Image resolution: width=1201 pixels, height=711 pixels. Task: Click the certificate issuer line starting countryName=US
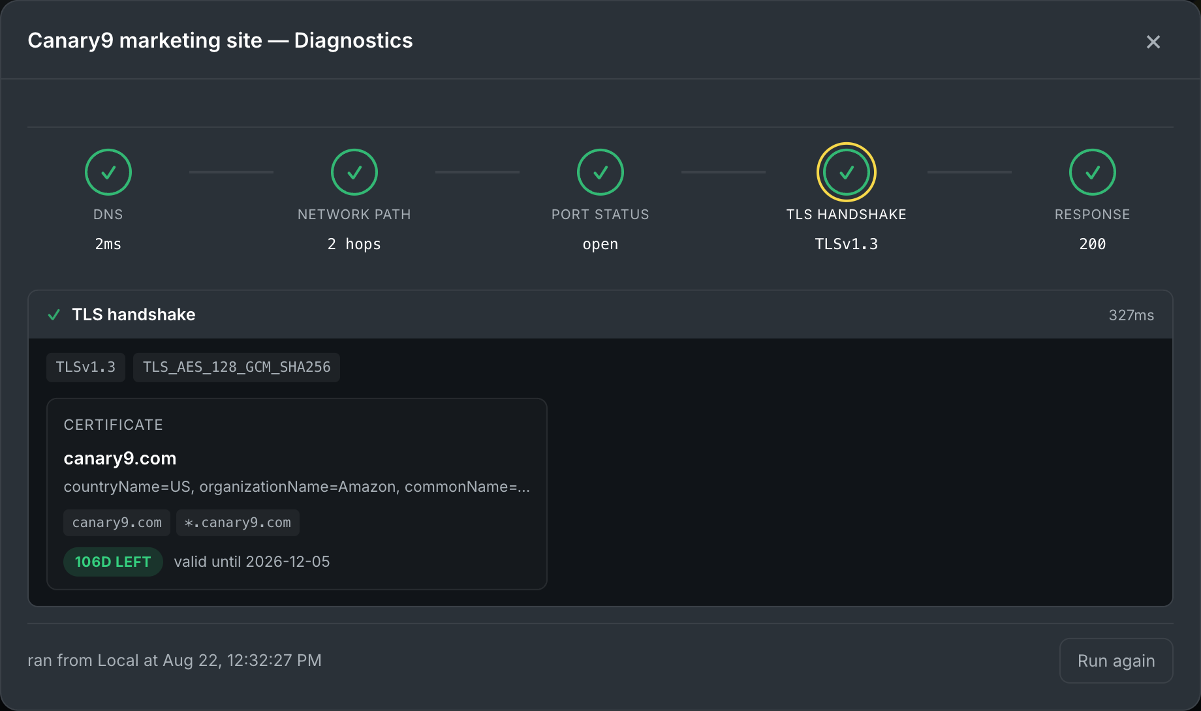[x=297, y=487]
